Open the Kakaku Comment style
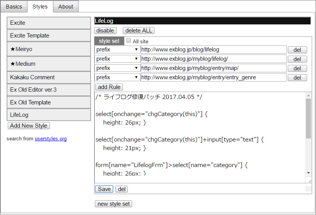Image resolution: width=316 pixels, height=215 pixels. point(49,77)
